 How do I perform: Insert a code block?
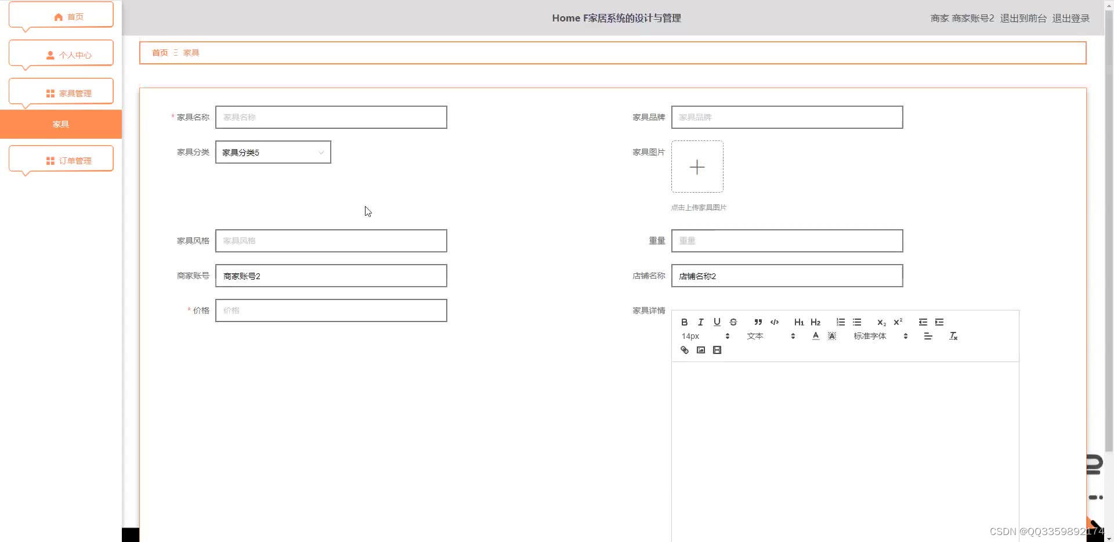point(774,322)
